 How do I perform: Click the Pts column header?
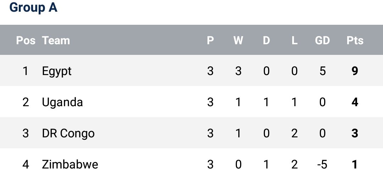(355, 40)
